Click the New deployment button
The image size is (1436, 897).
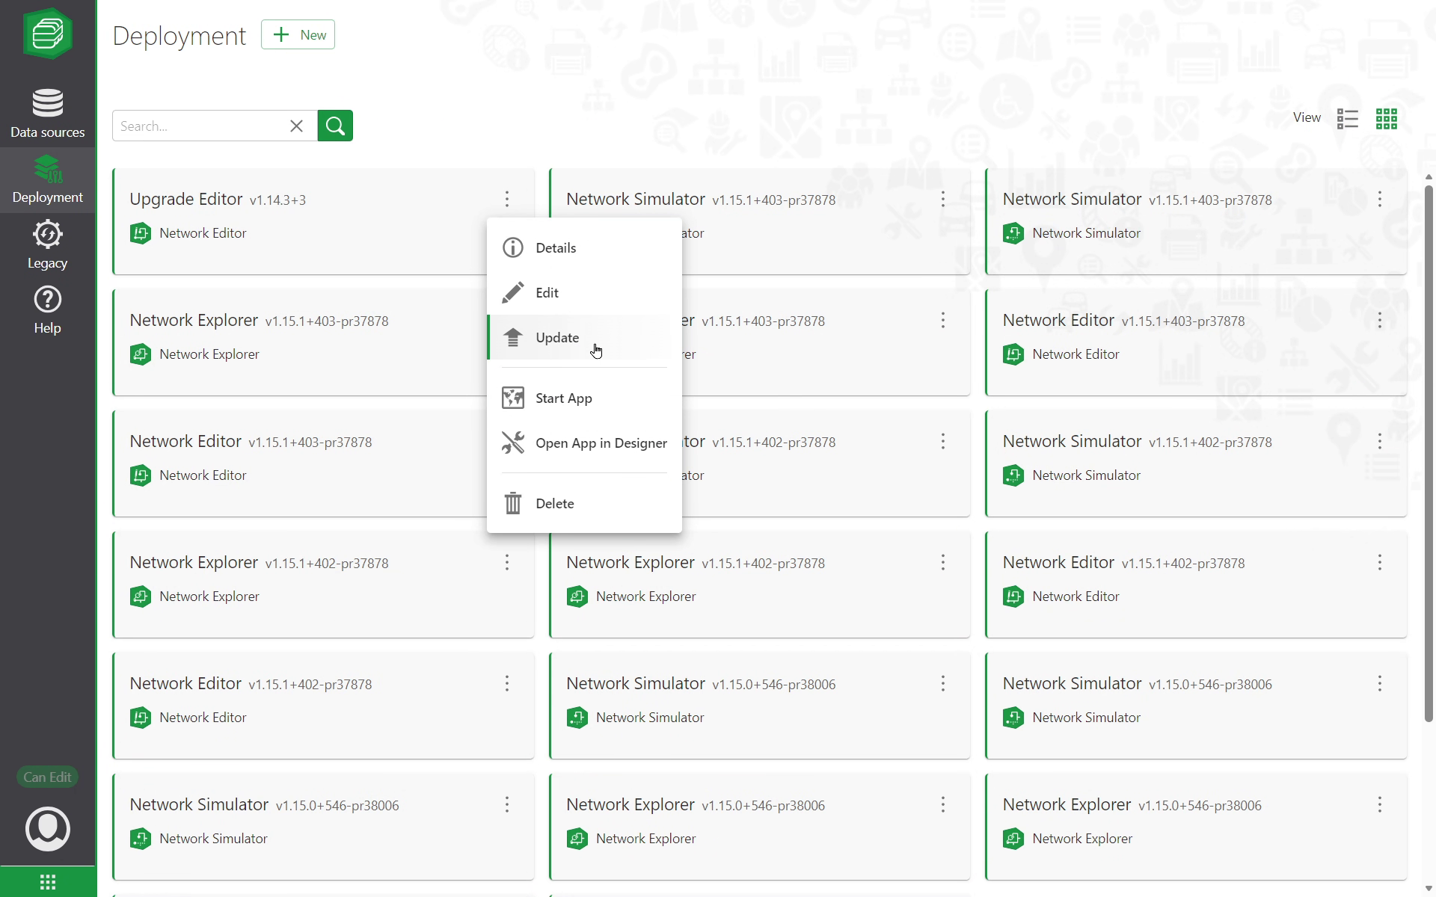[x=298, y=35]
